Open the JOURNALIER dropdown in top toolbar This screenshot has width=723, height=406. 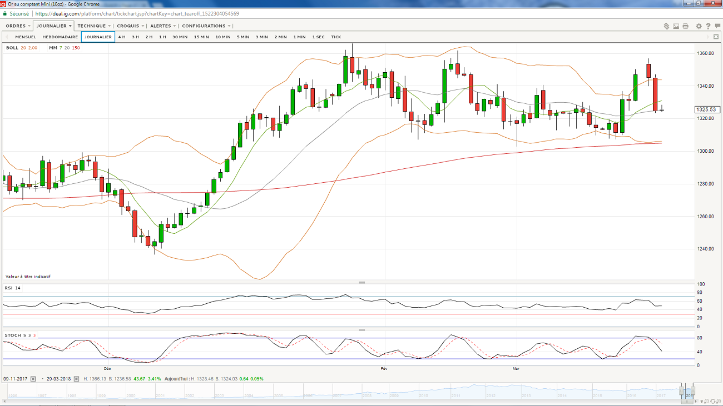tap(53, 26)
